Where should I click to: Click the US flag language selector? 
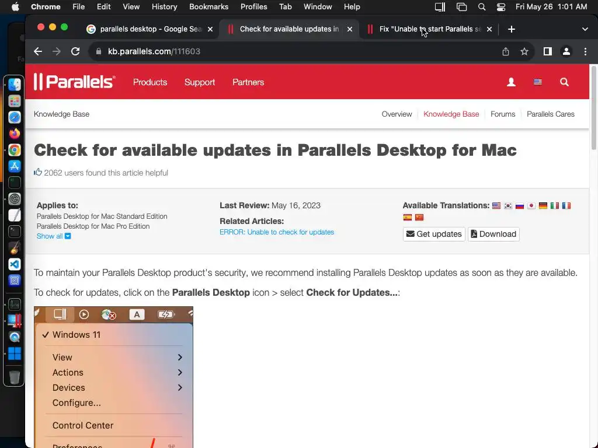[538, 82]
